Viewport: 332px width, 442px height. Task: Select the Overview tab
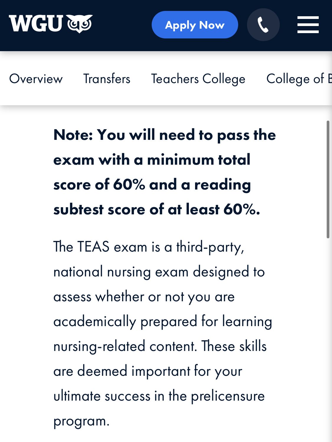[36, 79]
